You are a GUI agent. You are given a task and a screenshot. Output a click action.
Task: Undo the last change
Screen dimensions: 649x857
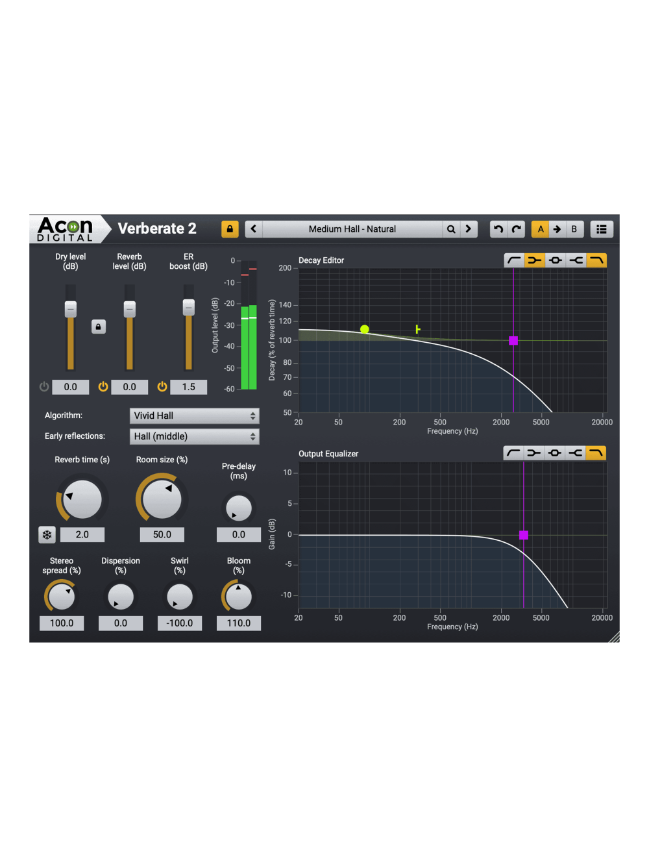498,229
